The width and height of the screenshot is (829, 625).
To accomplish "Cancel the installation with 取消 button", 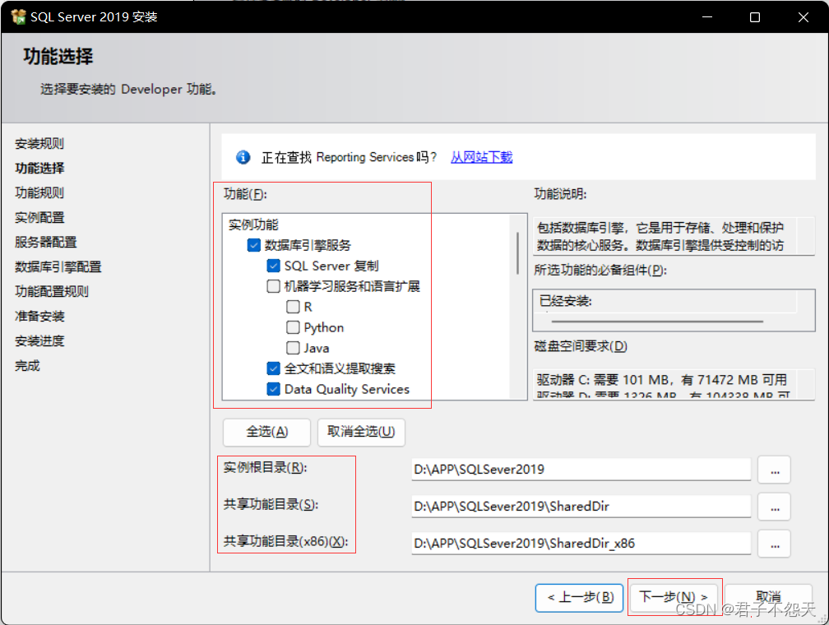I will [x=768, y=598].
